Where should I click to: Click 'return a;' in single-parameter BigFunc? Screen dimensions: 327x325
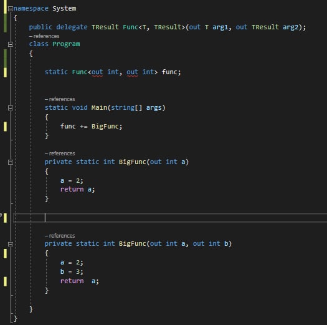click(x=78, y=190)
